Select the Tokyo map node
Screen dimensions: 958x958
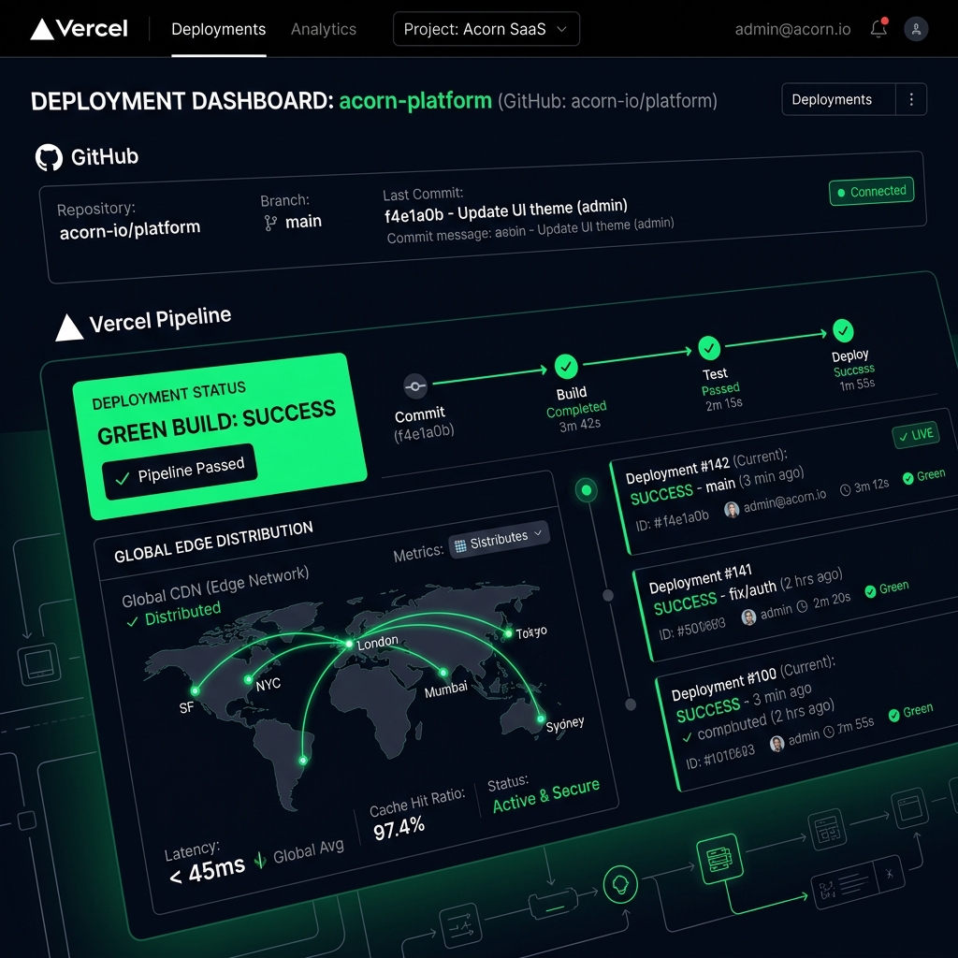[x=508, y=633]
